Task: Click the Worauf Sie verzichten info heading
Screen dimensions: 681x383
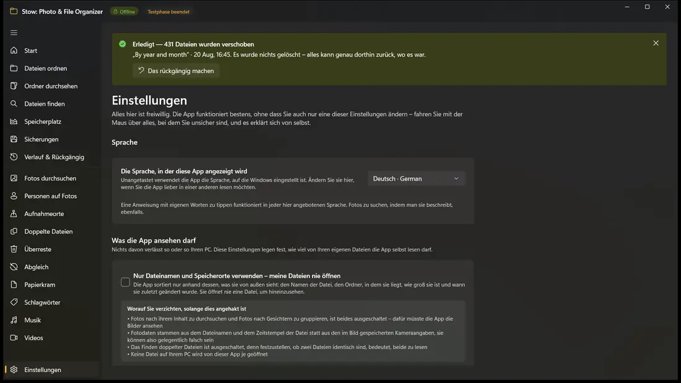Action: coord(187,309)
